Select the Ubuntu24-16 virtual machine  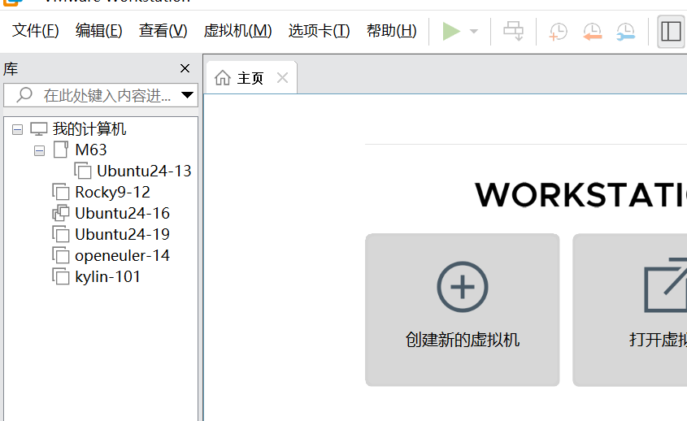tap(122, 213)
